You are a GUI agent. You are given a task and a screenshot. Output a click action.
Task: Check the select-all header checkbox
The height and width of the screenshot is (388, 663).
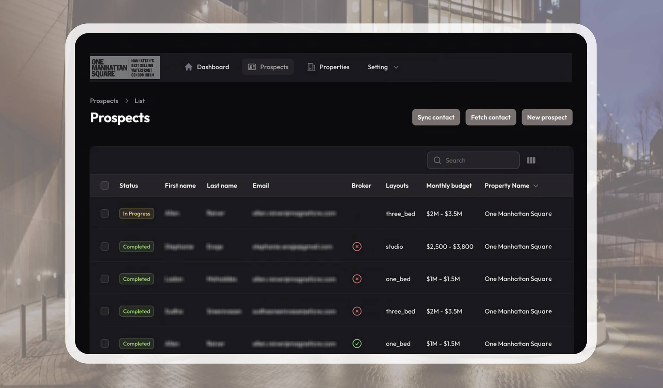click(105, 185)
